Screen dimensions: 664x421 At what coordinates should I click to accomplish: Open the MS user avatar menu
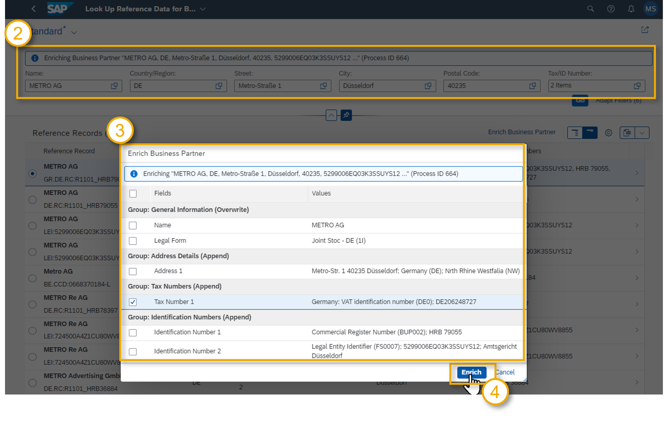(x=650, y=9)
